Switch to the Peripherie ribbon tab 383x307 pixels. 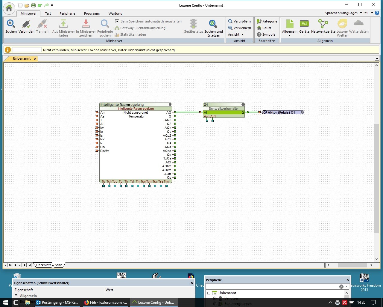click(67, 13)
